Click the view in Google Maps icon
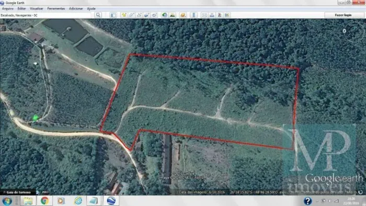Screen dimensions: 366x206 click(227, 15)
